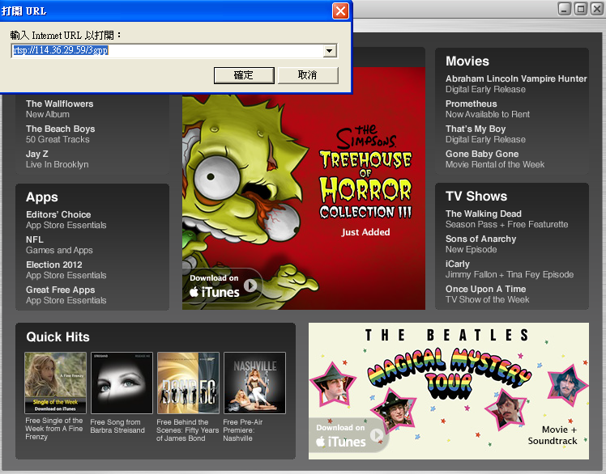The image size is (606, 474).
Task: Close the 打開 URL dialog
Action: (340, 11)
